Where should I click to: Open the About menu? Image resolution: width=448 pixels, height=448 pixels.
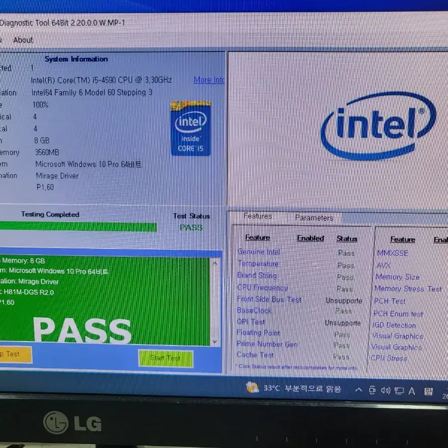click(23, 40)
